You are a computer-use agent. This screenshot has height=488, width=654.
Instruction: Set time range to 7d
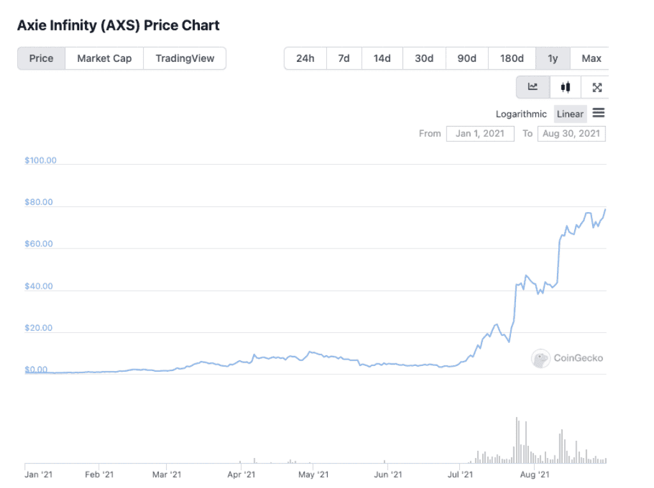[x=344, y=58]
